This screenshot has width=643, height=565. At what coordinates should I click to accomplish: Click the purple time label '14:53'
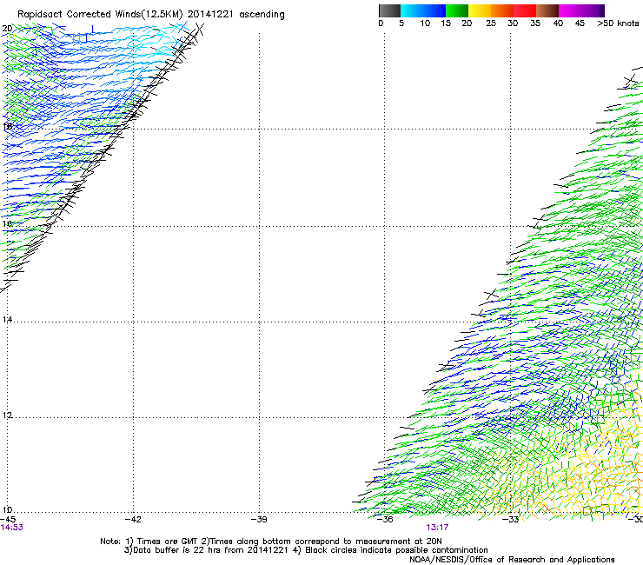click(x=12, y=528)
